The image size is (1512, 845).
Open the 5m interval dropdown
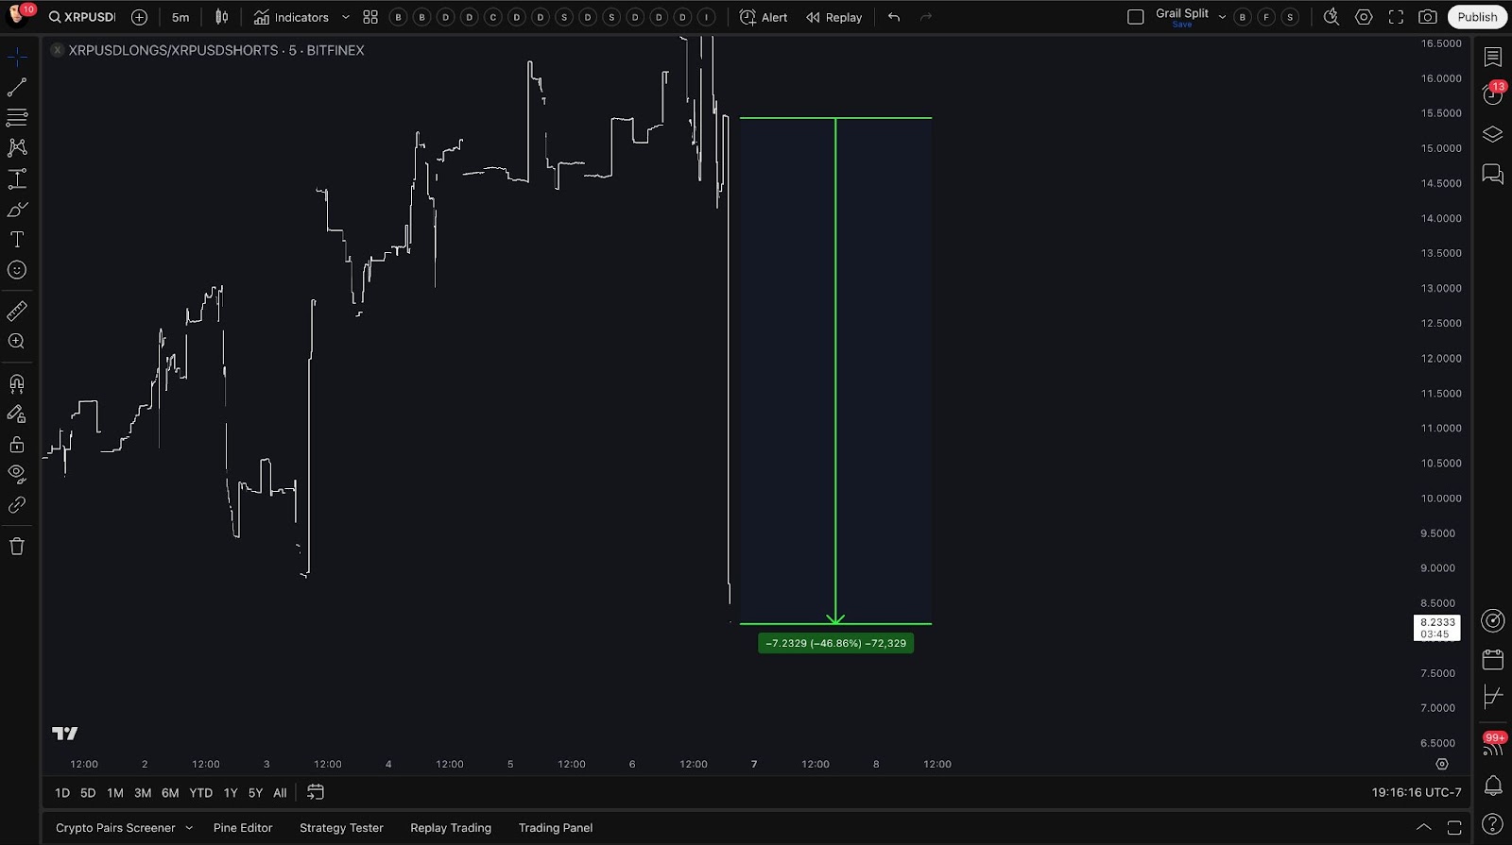click(x=180, y=17)
